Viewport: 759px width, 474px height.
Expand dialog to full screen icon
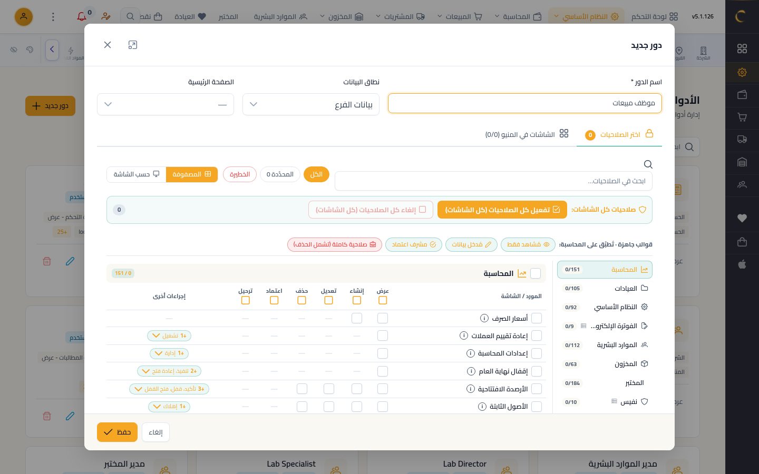133,45
